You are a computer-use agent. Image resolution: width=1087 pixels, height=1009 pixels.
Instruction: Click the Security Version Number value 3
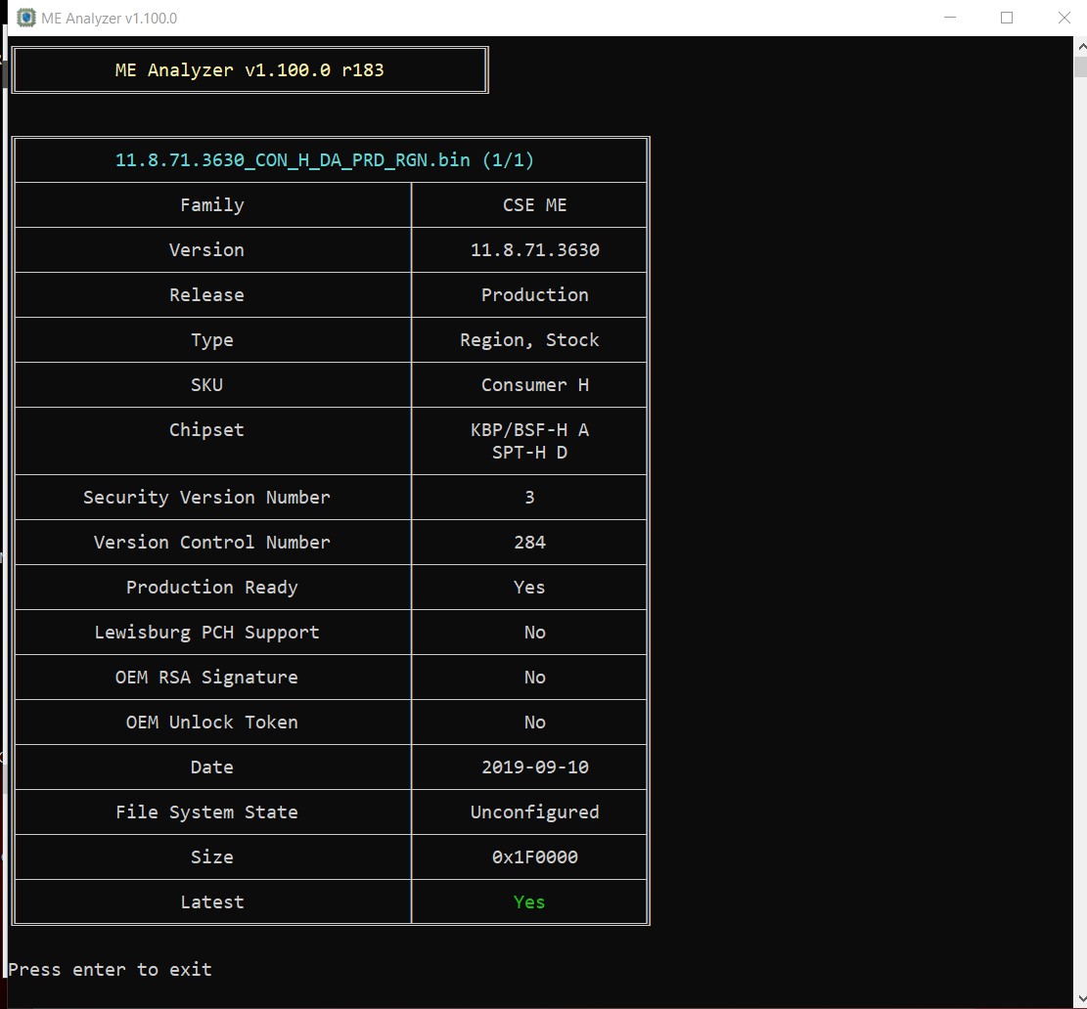pyautogui.click(x=529, y=498)
